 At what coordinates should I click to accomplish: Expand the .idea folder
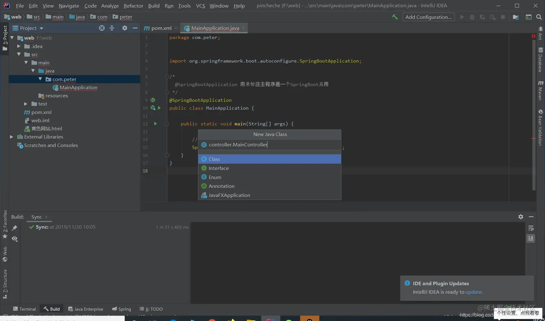point(19,46)
